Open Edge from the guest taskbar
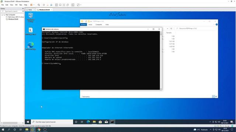The height and width of the screenshot is (132, 236). pyautogui.click(x=88, y=122)
